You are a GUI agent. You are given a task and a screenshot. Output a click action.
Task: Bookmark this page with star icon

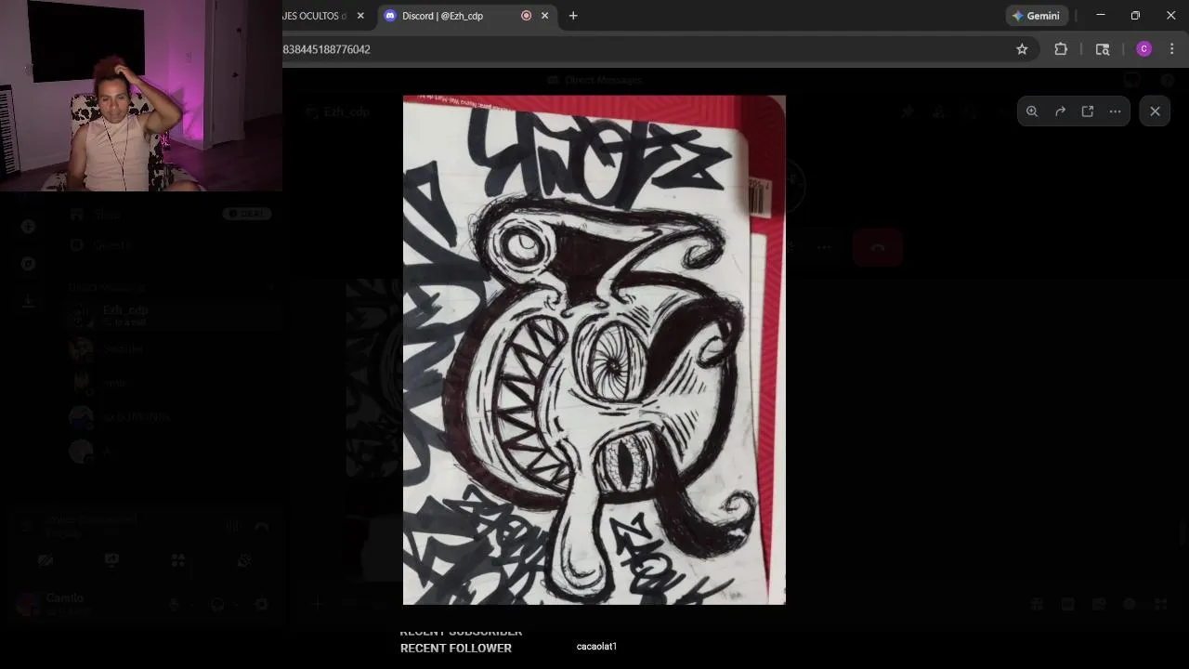click(x=1022, y=49)
